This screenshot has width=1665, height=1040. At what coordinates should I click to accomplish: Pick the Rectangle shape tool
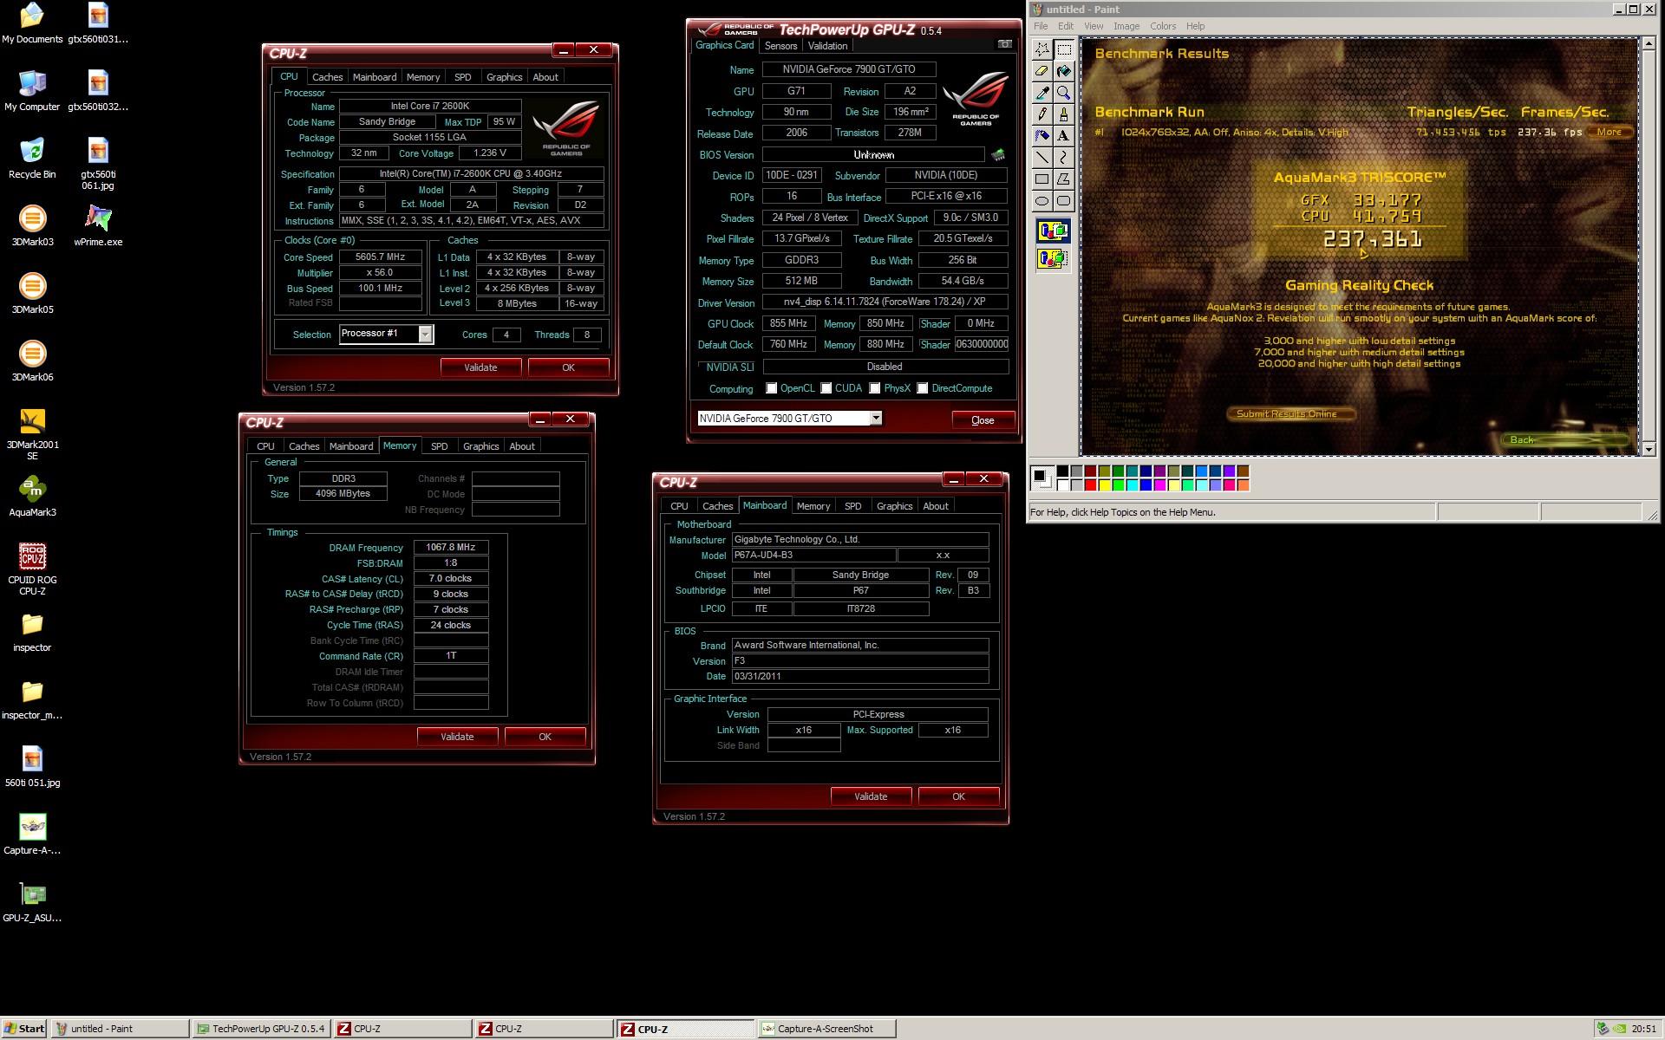[x=1041, y=179]
